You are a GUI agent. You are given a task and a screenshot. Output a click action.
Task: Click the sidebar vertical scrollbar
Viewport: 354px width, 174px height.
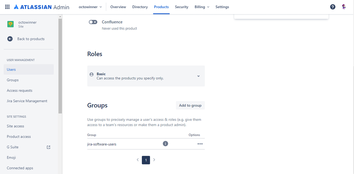tap(60, 66)
